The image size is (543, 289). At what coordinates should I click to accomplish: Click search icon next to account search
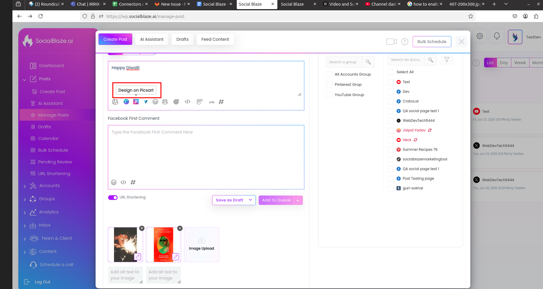coord(431,60)
